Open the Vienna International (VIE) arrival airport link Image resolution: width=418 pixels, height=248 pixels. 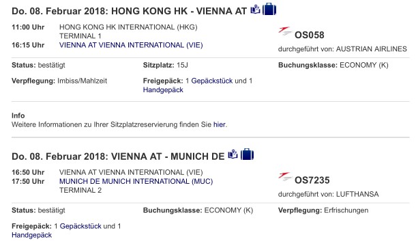[x=131, y=45]
